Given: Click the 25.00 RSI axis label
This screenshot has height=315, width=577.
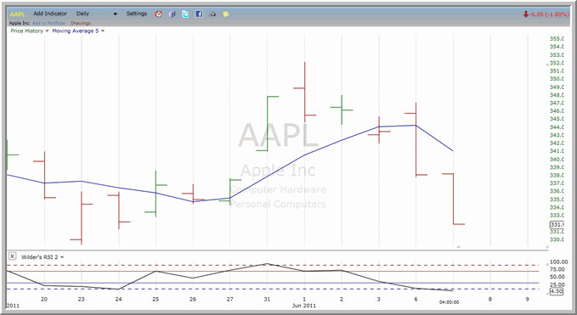Looking at the screenshot, I should [557, 284].
